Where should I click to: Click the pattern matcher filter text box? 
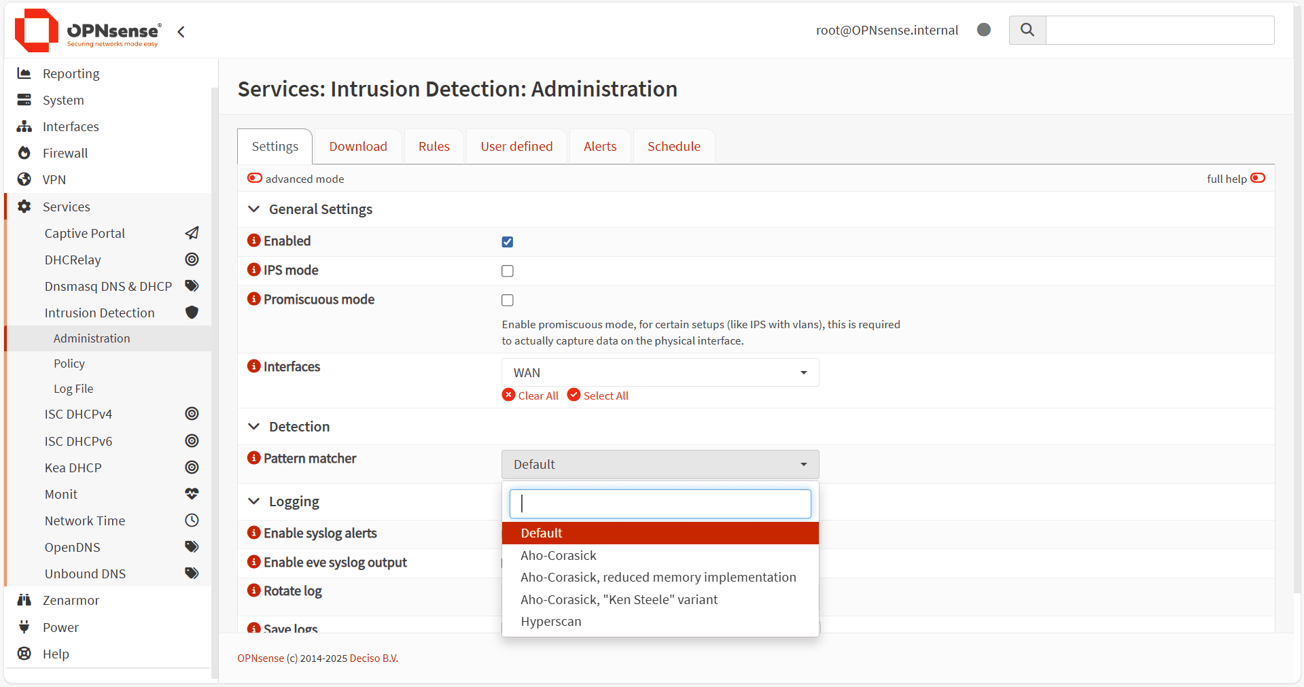coord(660,504)
